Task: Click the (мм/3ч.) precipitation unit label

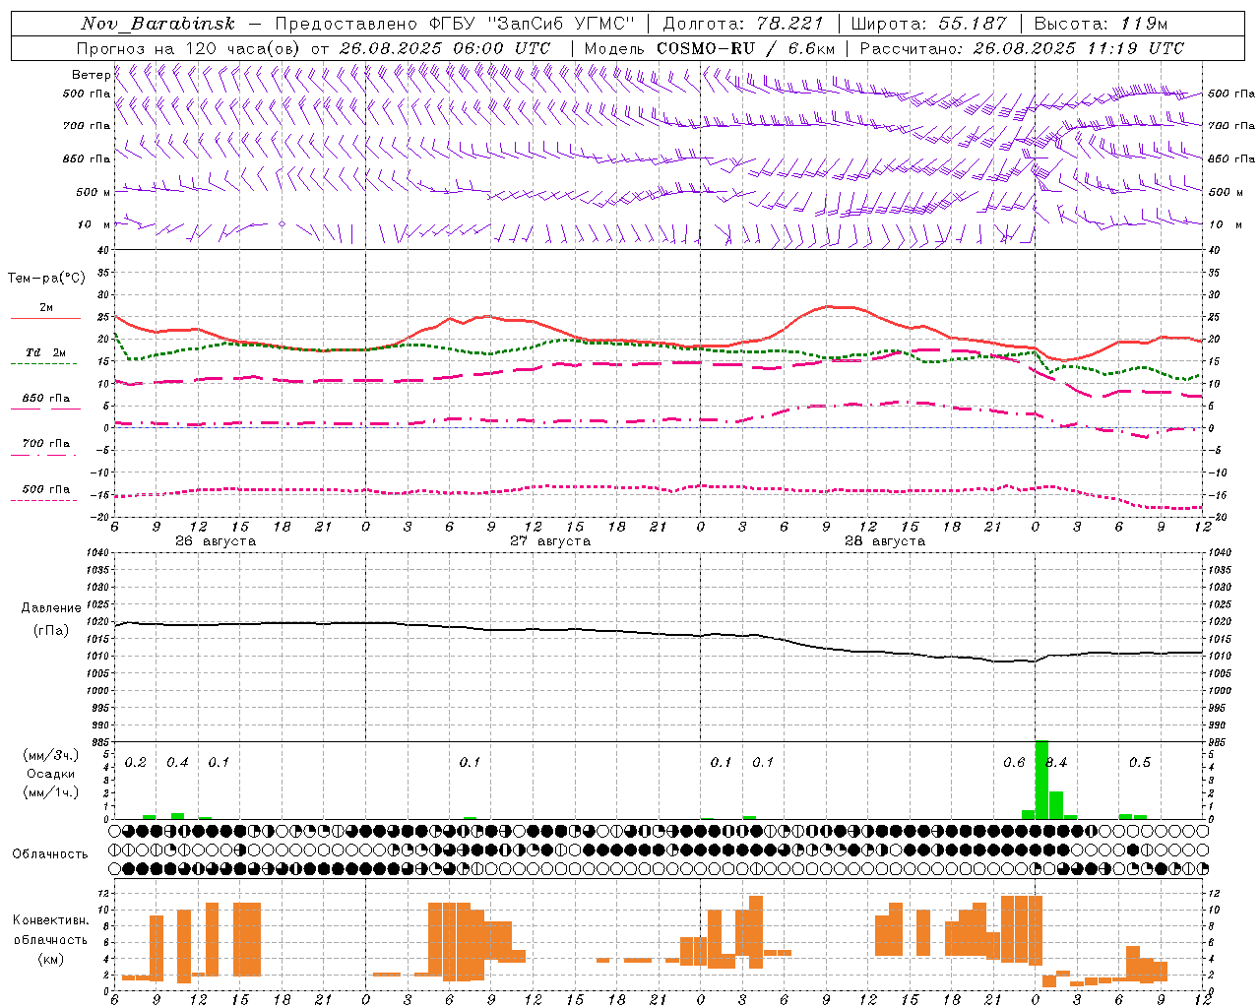Action: click(50, 755)
